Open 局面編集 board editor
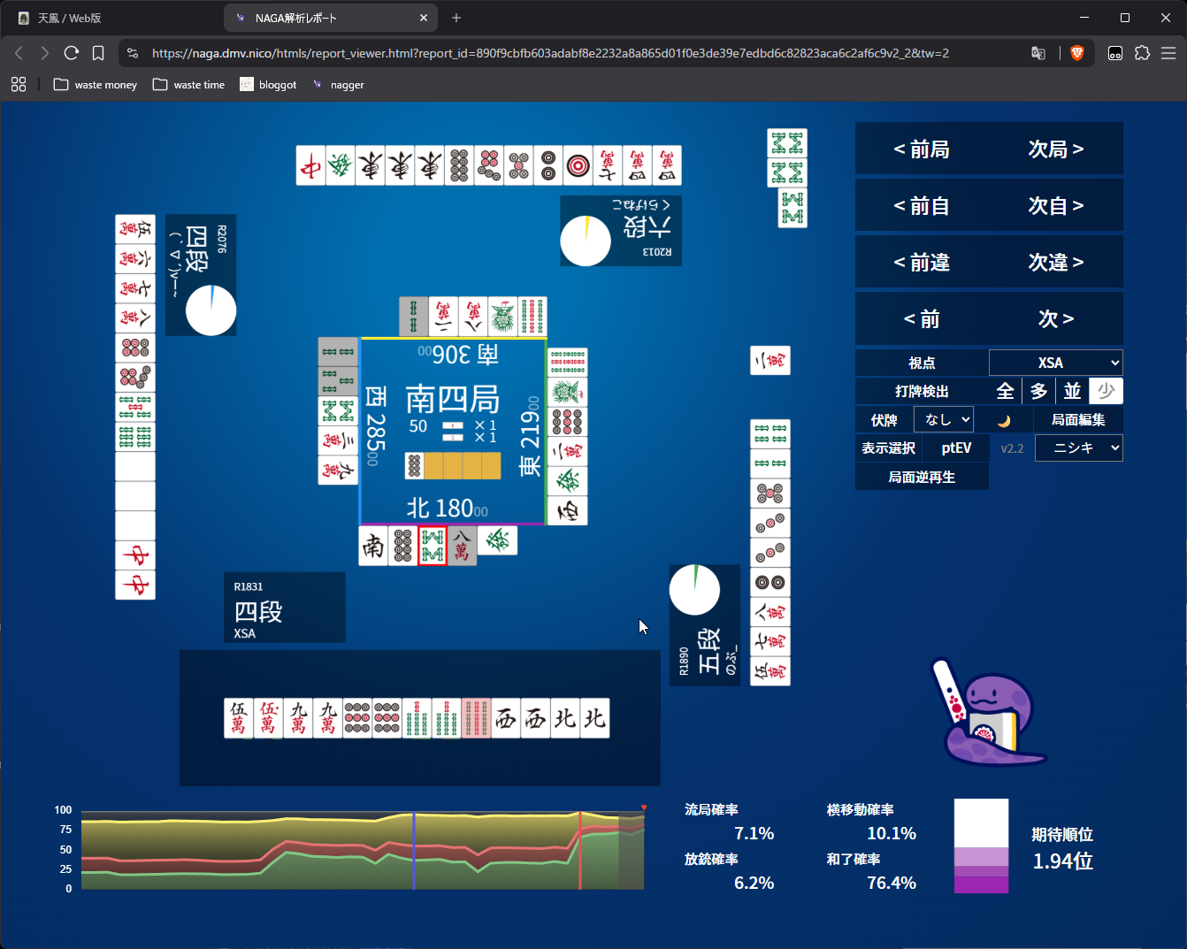This screenshot has height=949, width=1187. click(1078, 420)
